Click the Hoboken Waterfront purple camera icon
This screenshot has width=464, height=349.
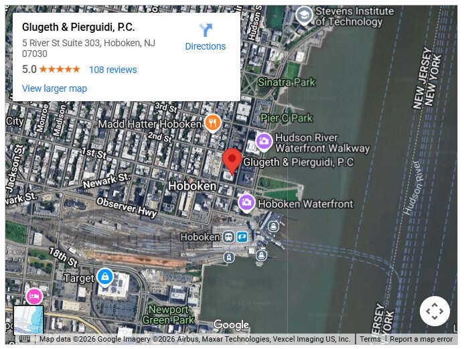246,204
